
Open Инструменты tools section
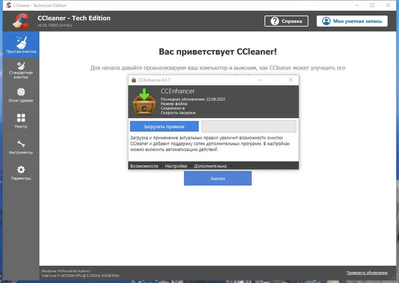(x=21, y=147)
